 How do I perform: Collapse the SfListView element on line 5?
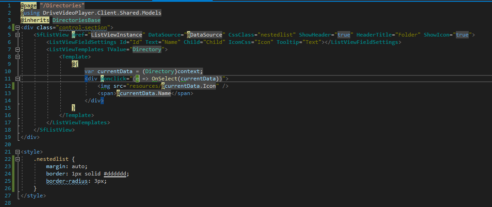(17, 35)
